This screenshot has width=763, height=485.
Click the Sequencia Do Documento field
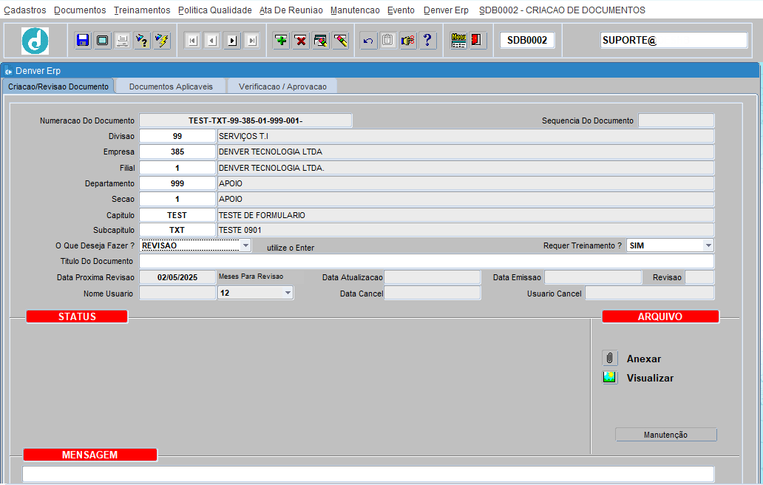coord(676,121)
